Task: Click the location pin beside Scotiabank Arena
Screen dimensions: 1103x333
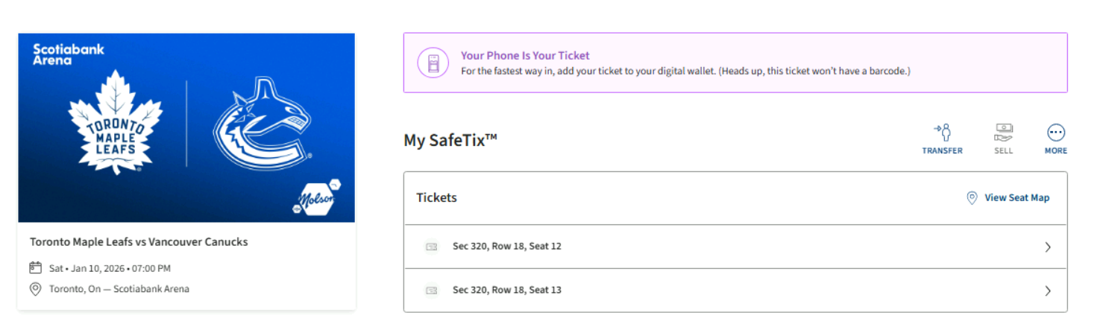Action: click(x=35, y=289)
